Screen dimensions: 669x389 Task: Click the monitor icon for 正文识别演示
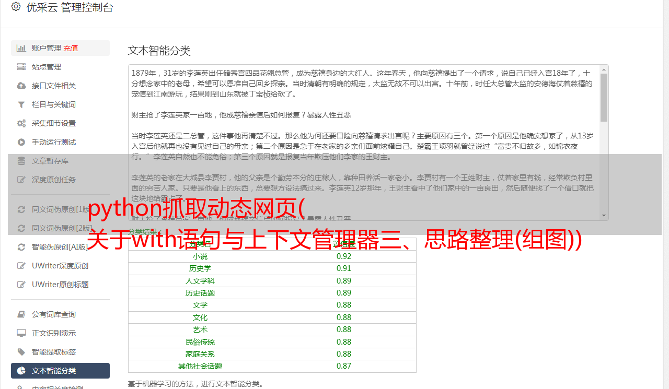(21, 333)
